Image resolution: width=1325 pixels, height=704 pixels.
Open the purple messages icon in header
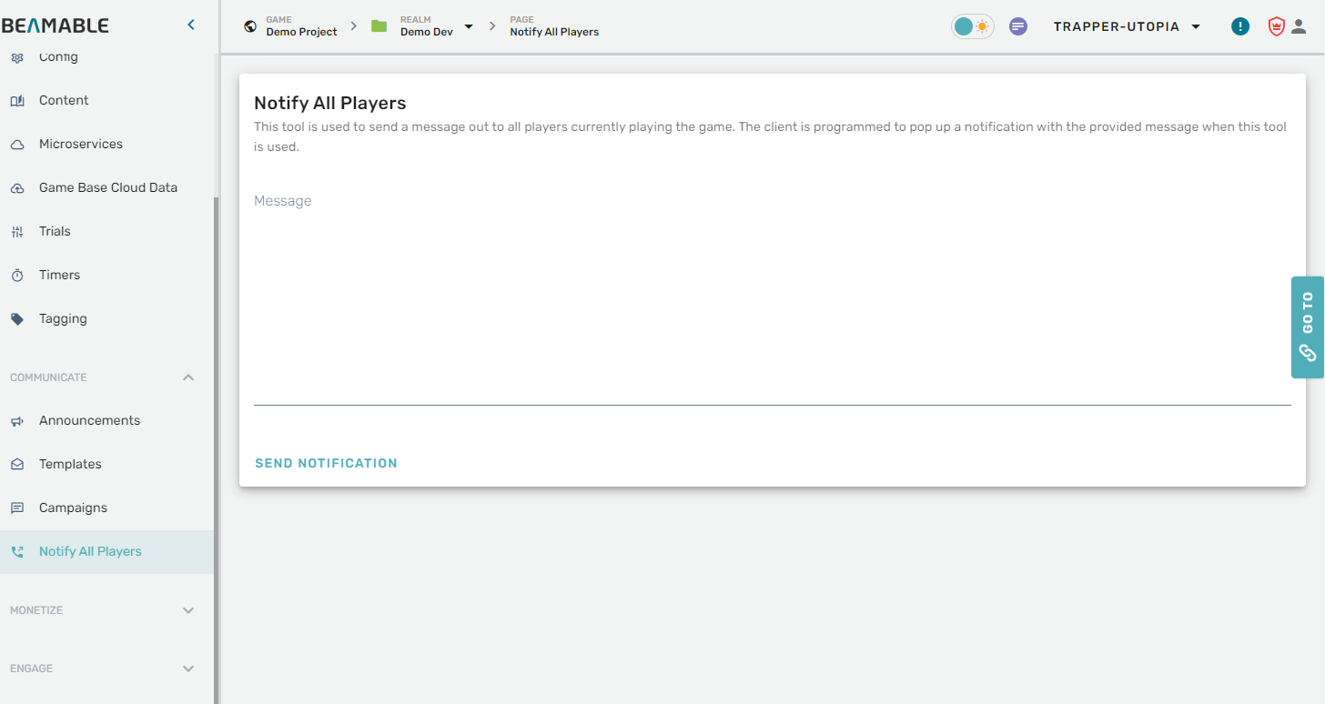(x=1018, y=26)
